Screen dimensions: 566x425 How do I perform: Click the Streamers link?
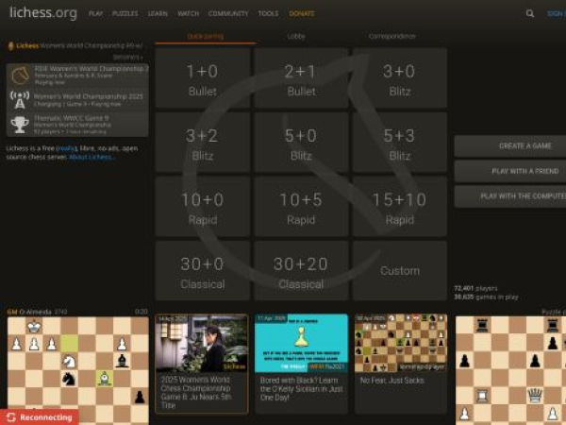[127, 57]
